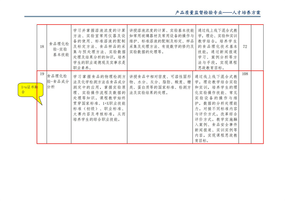This screenshot has height=201, width=285.
Task: Click the page header title "产品质量监督检验专业——人才培养方案"
Action: 218,12
